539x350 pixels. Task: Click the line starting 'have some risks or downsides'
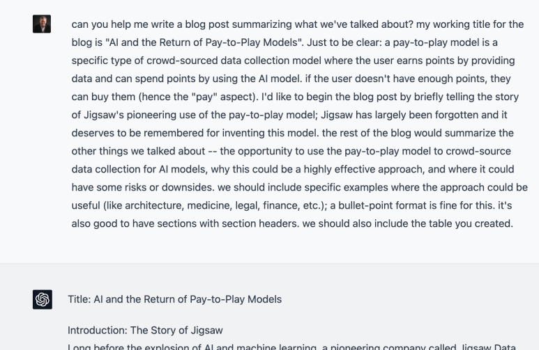click(299, 187)
